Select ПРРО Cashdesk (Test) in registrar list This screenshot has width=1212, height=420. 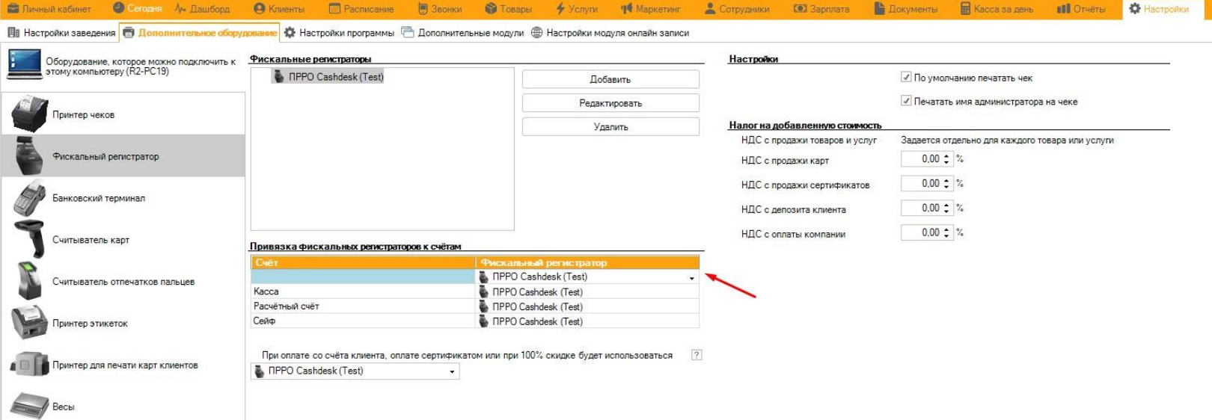click(x=335, y=77)
